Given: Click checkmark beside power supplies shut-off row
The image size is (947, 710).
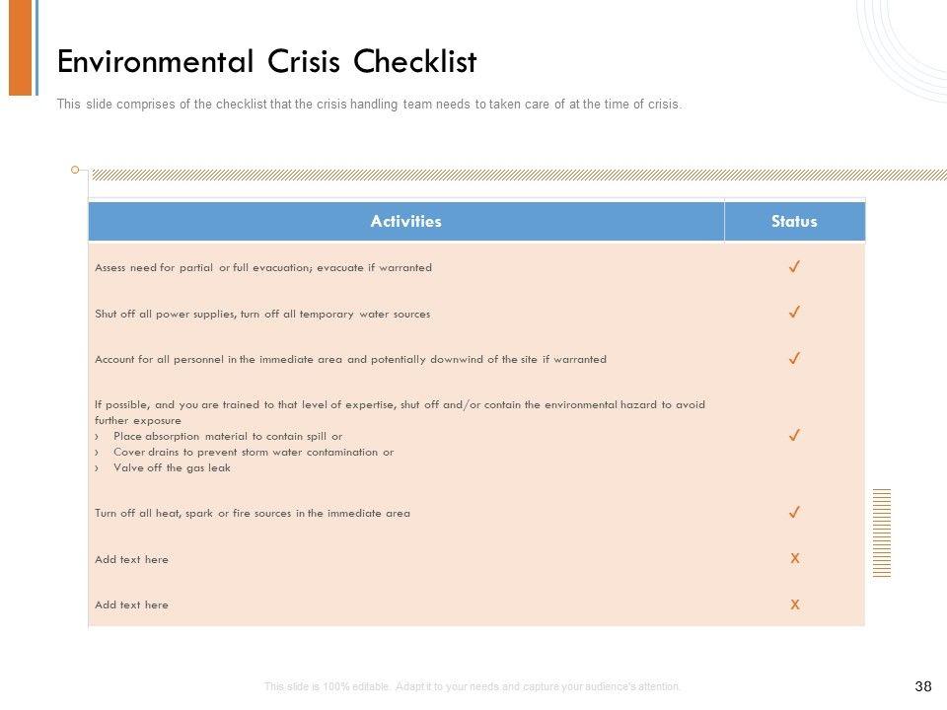Looking at the screenshot, I should (x=794, y=313).
